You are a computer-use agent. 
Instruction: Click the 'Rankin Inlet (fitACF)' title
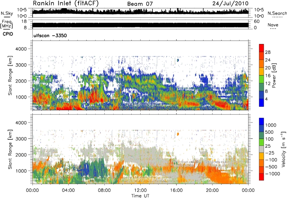tap(66, 3)
